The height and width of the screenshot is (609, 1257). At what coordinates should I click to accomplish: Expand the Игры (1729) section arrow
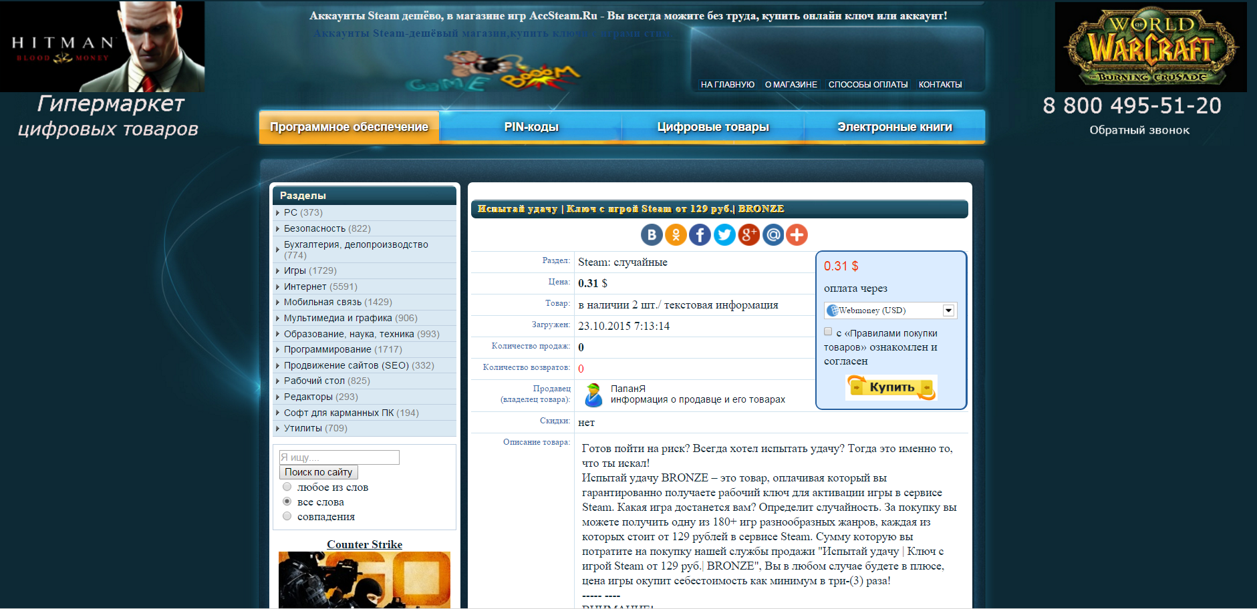(278, 271)
